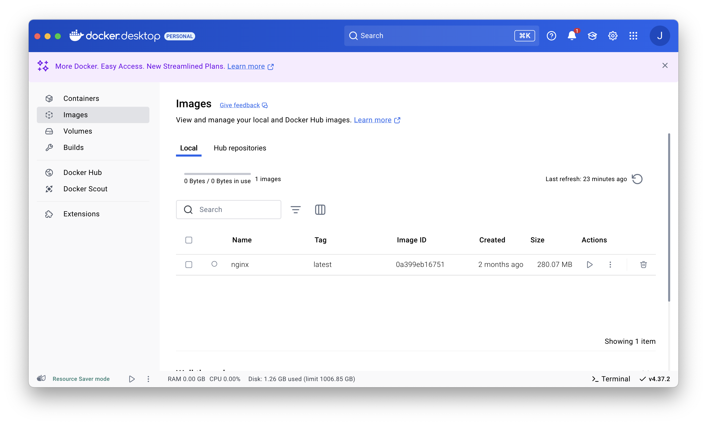Open the filter icon beside search
This screenshot has width=707, height=425.
point(296,210)
